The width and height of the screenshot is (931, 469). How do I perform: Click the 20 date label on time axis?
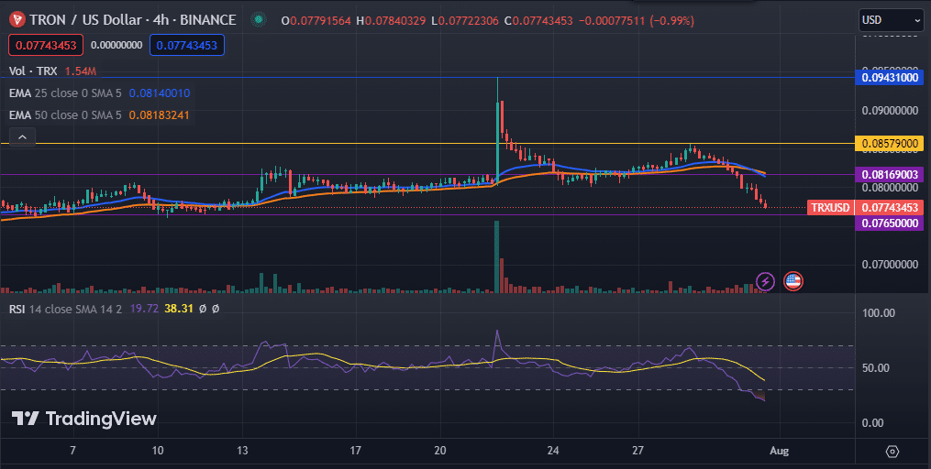pyautogui.click(x=440, y=452)
